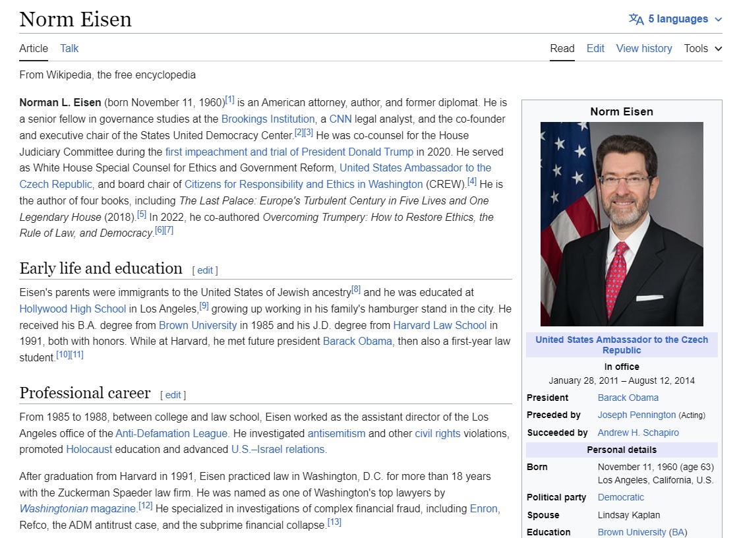Jump to citation reference 11
Screen dimensions: 739x538
76,355
